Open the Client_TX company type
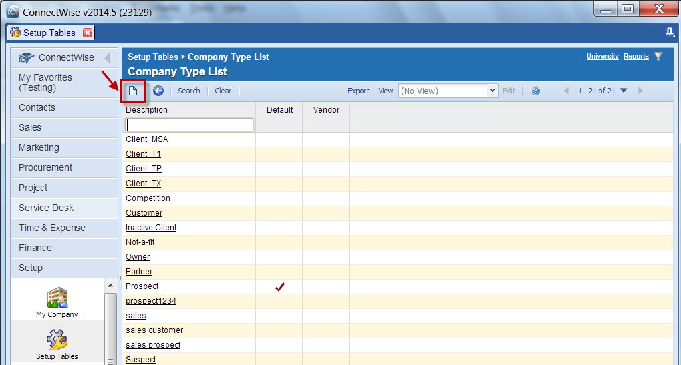Screen dimensions: 681x365 click(x=143, y=184)
